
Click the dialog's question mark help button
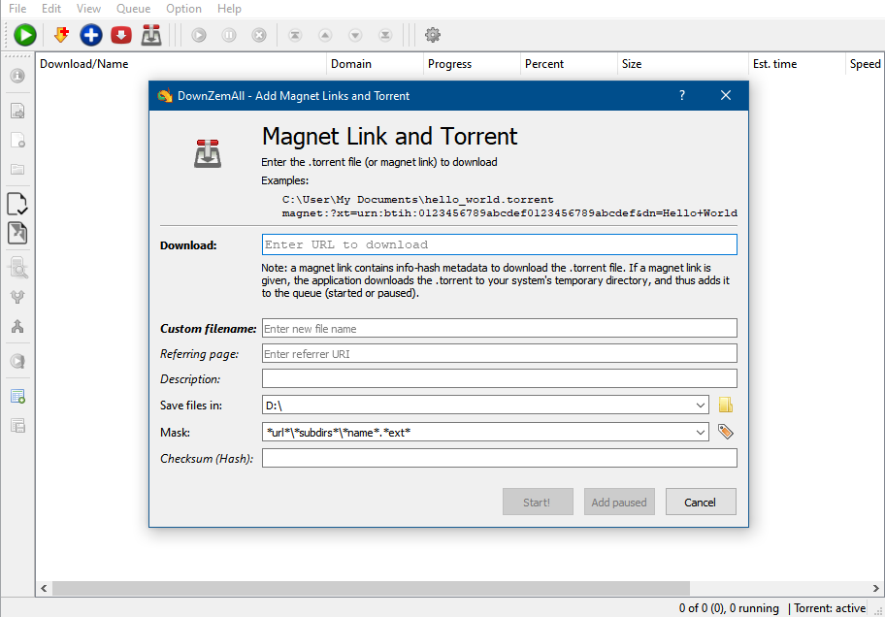(x=682, y=95)
